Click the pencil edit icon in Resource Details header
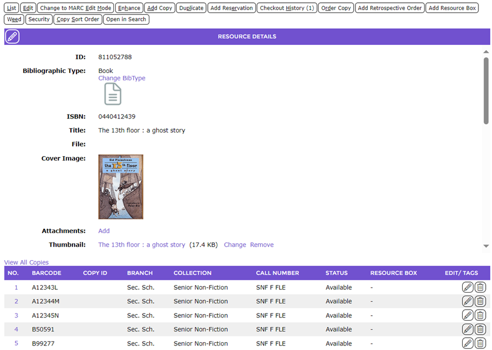Screen dimensions: 492x350 (x=12, y=37)
